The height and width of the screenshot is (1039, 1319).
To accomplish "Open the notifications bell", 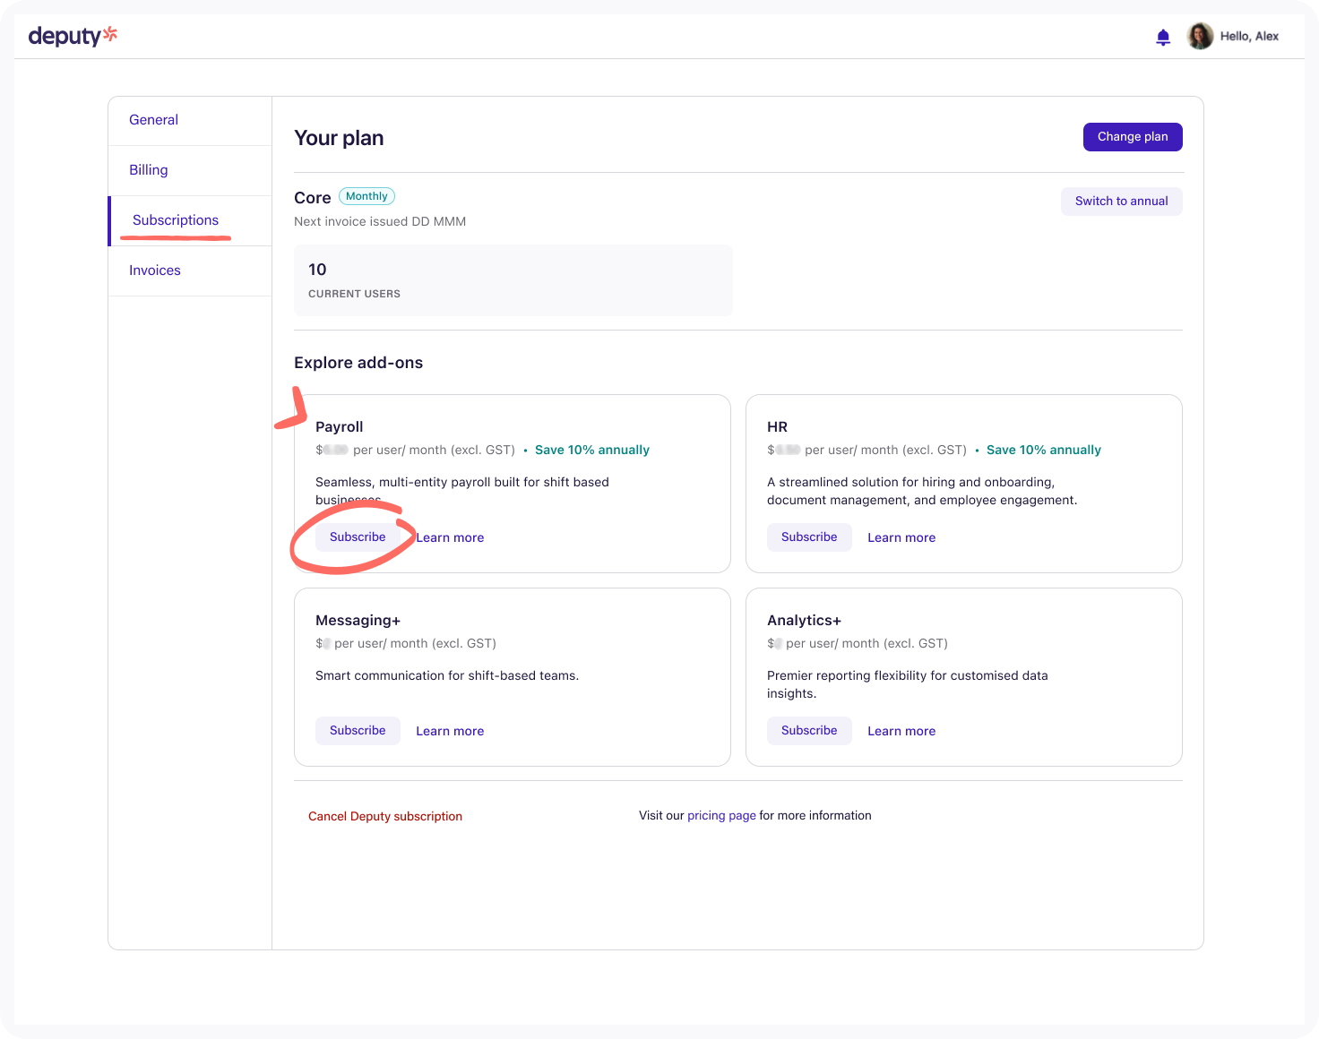I will pos(1163,37).
